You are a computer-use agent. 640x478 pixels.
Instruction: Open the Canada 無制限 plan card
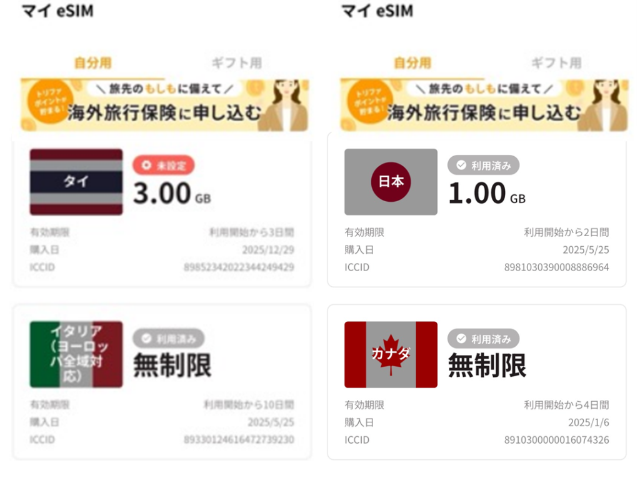tap(477, 382)
